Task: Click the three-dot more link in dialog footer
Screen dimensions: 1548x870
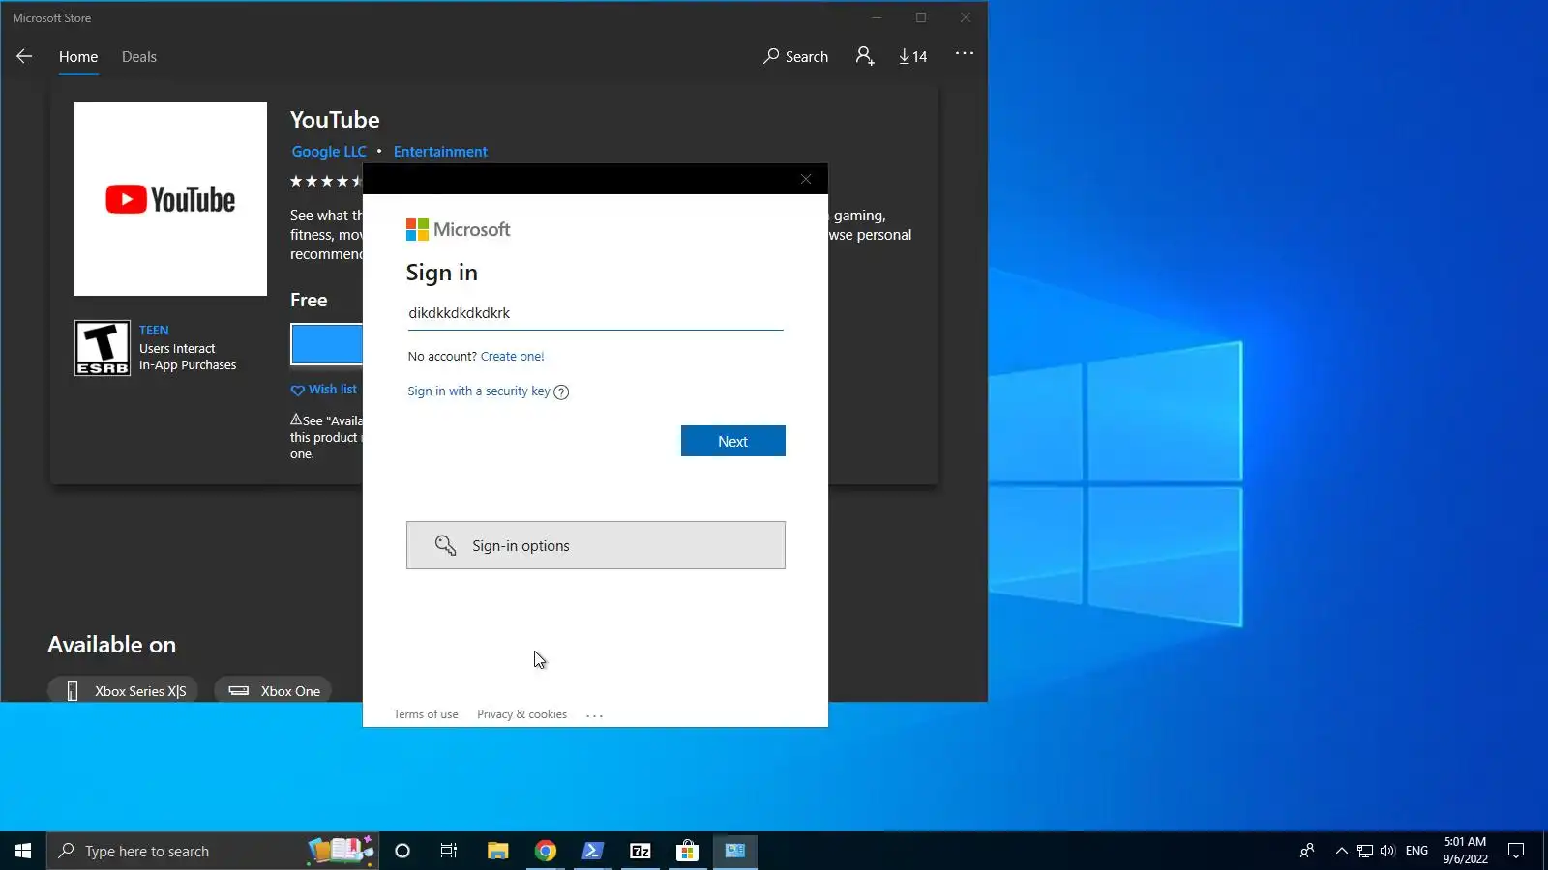Action: click(594, 715)
